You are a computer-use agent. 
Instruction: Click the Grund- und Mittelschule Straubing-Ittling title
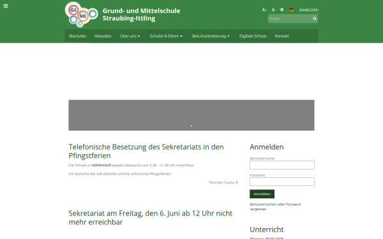[x=141, y=15]
